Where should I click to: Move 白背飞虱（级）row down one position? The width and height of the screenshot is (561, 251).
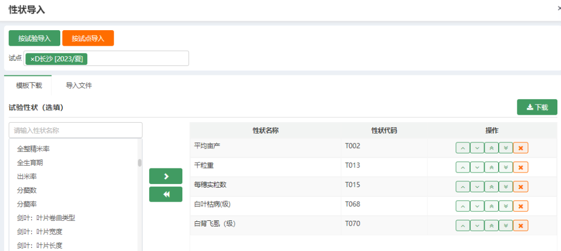(x=477, y=226)
